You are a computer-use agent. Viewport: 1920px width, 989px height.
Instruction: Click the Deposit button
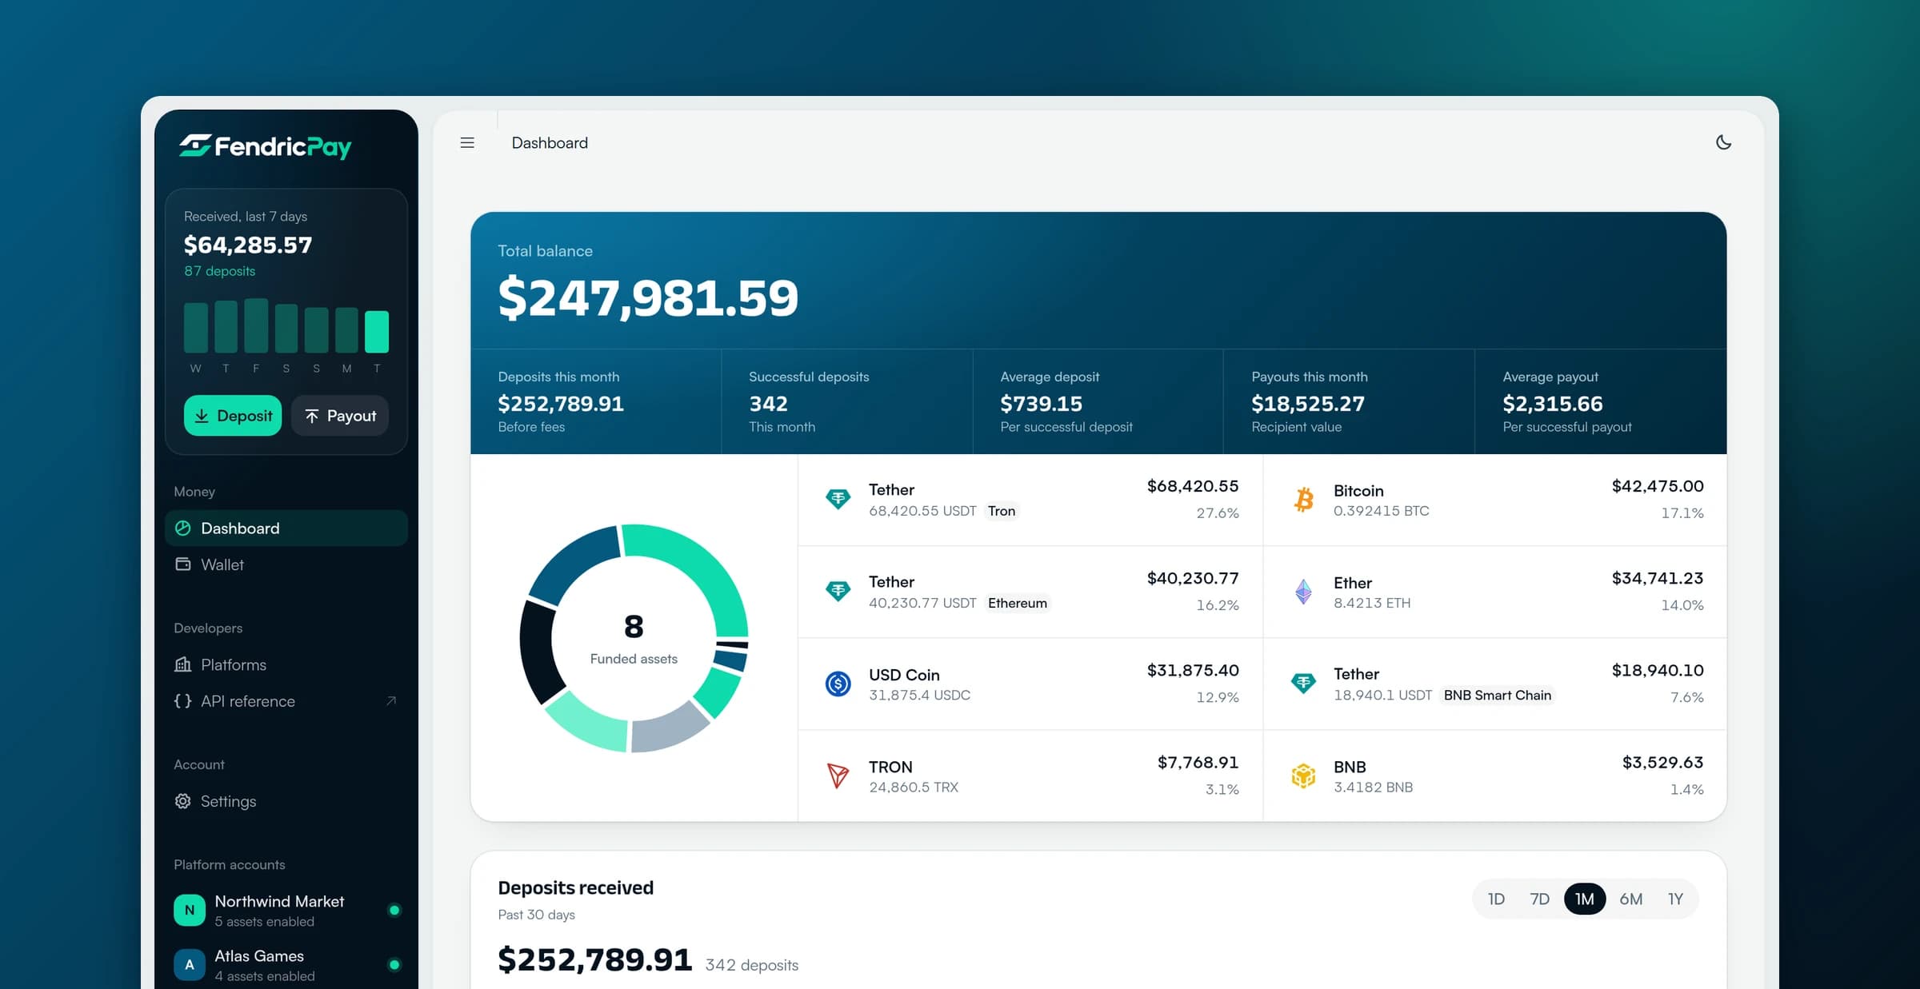(233, 416)
